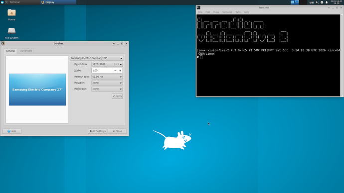Increase Scale with the plus button
This screenshot has height=193, width=344.
(120, 71)
